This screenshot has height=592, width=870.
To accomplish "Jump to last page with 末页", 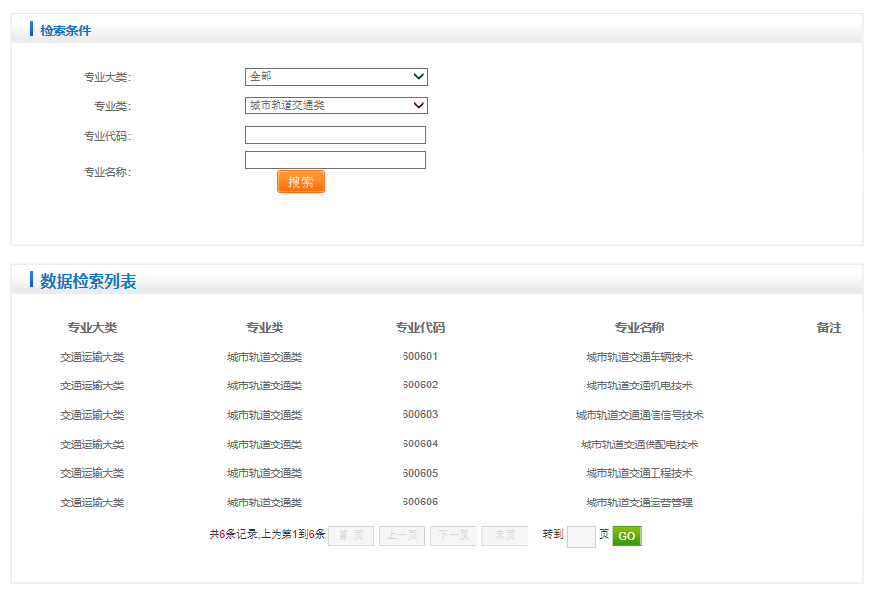I will (x=505, y=536).
